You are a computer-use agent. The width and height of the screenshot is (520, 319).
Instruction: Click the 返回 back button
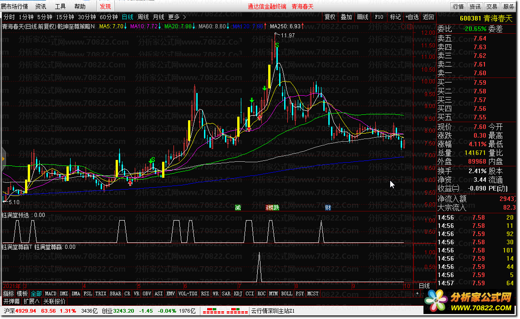pos(428,17)
